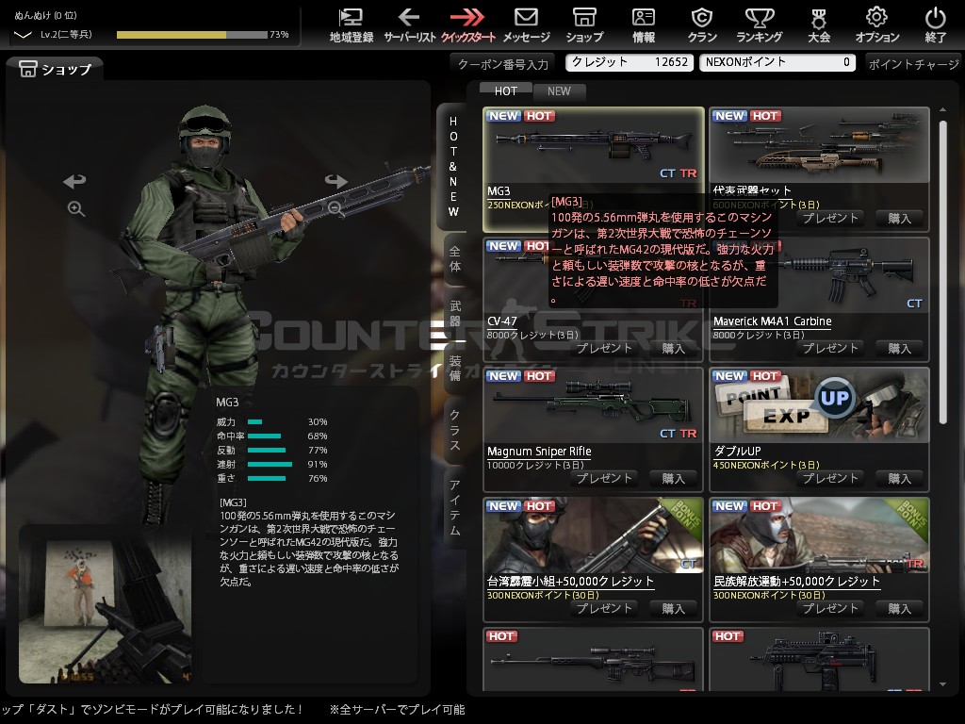Viewport: 965px width, 724px height.
Task: Select アイテム item category tab
Action: pyautogui.click(x=455, y=507)
